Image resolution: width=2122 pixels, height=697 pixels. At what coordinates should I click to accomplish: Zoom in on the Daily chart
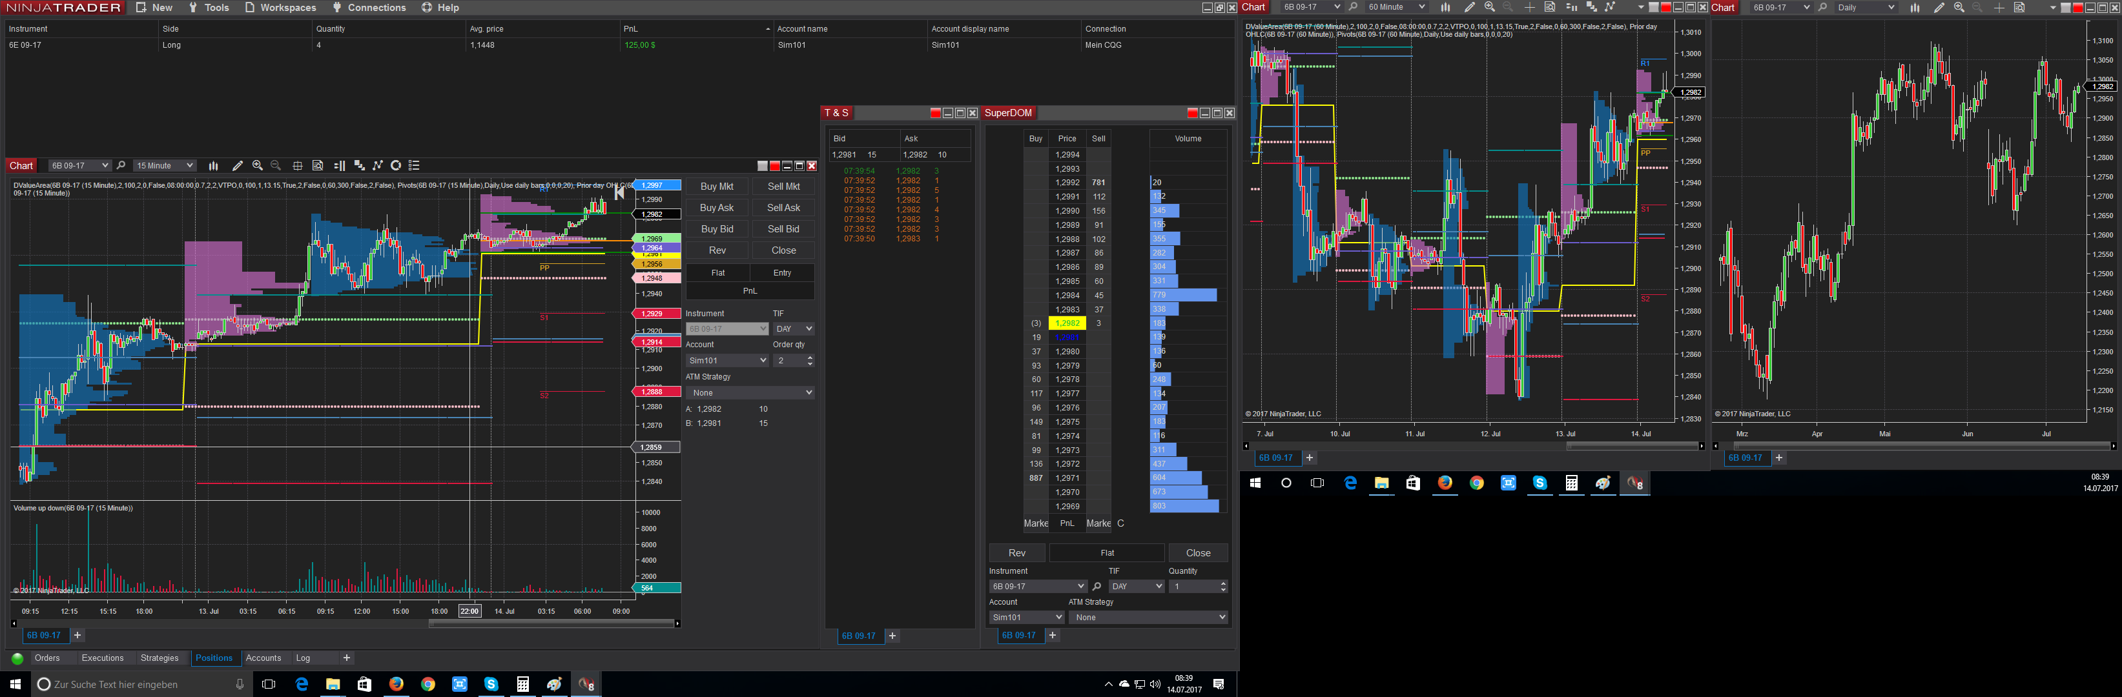(x=1959, y=6)
